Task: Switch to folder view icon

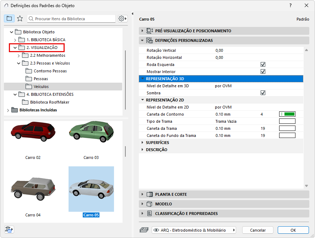Action: pos(9,18)
